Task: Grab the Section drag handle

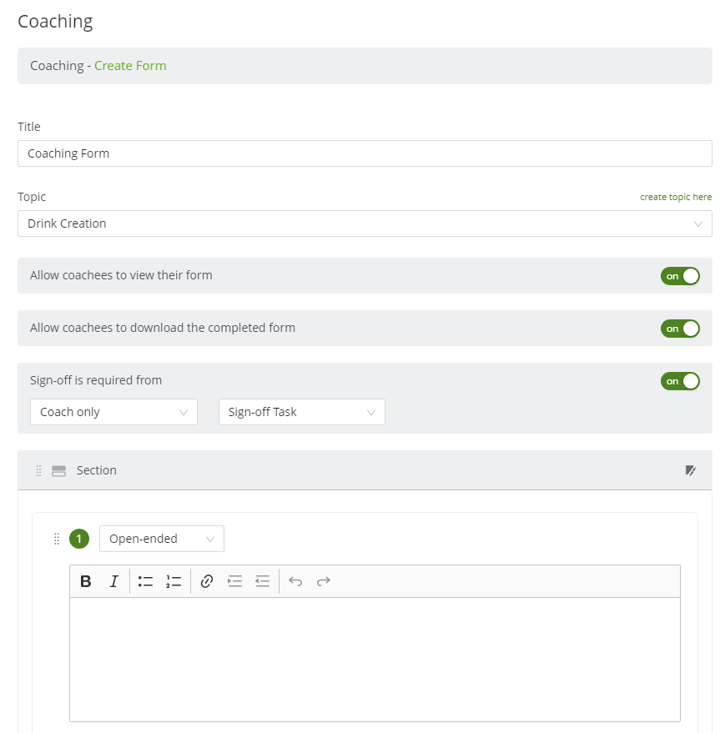Action: pyautogui.click(x=39, y=471)
